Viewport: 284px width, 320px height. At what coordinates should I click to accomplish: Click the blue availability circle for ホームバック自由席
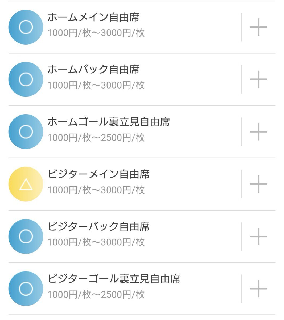pos(26,79)
